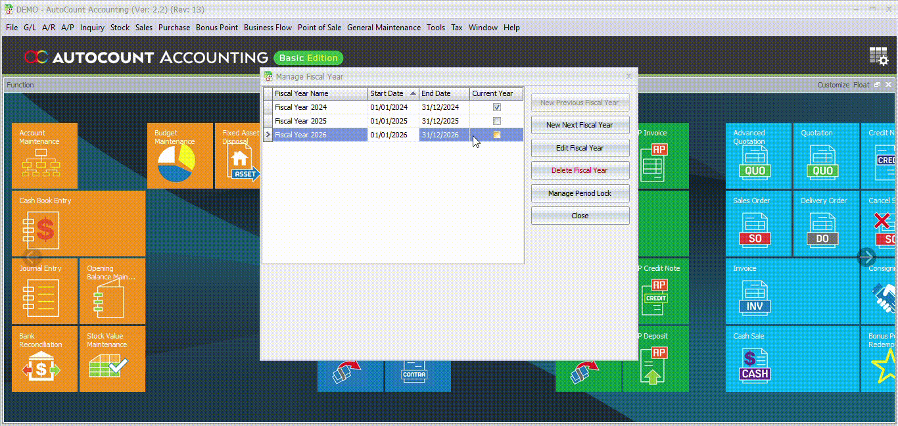Viewport: 898px width, 426px height.
Task: Open the Delivery Order tile
Action: (826, 224)
